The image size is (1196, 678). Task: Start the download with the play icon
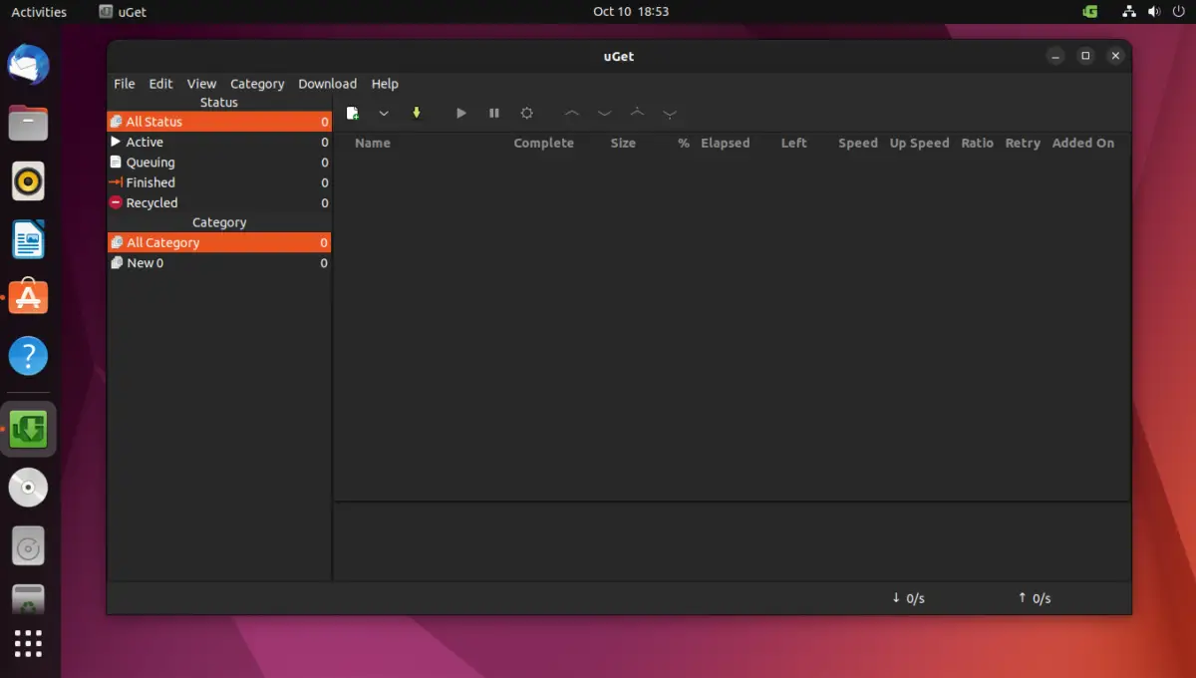pos(460,114)
